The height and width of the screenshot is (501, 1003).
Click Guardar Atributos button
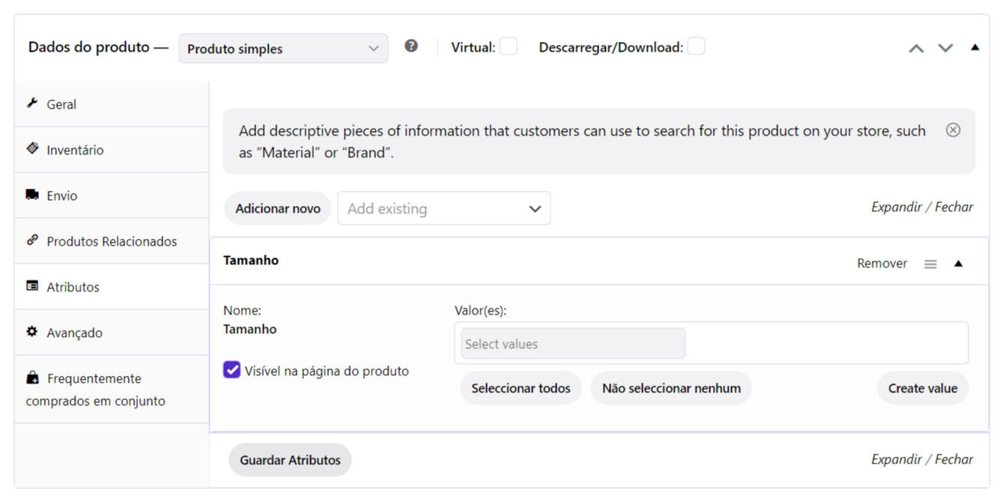point(290,460)
